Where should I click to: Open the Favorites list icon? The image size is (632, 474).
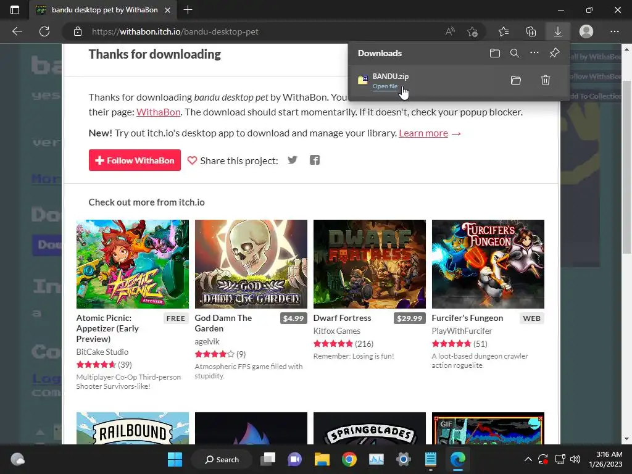click(504, 31)
